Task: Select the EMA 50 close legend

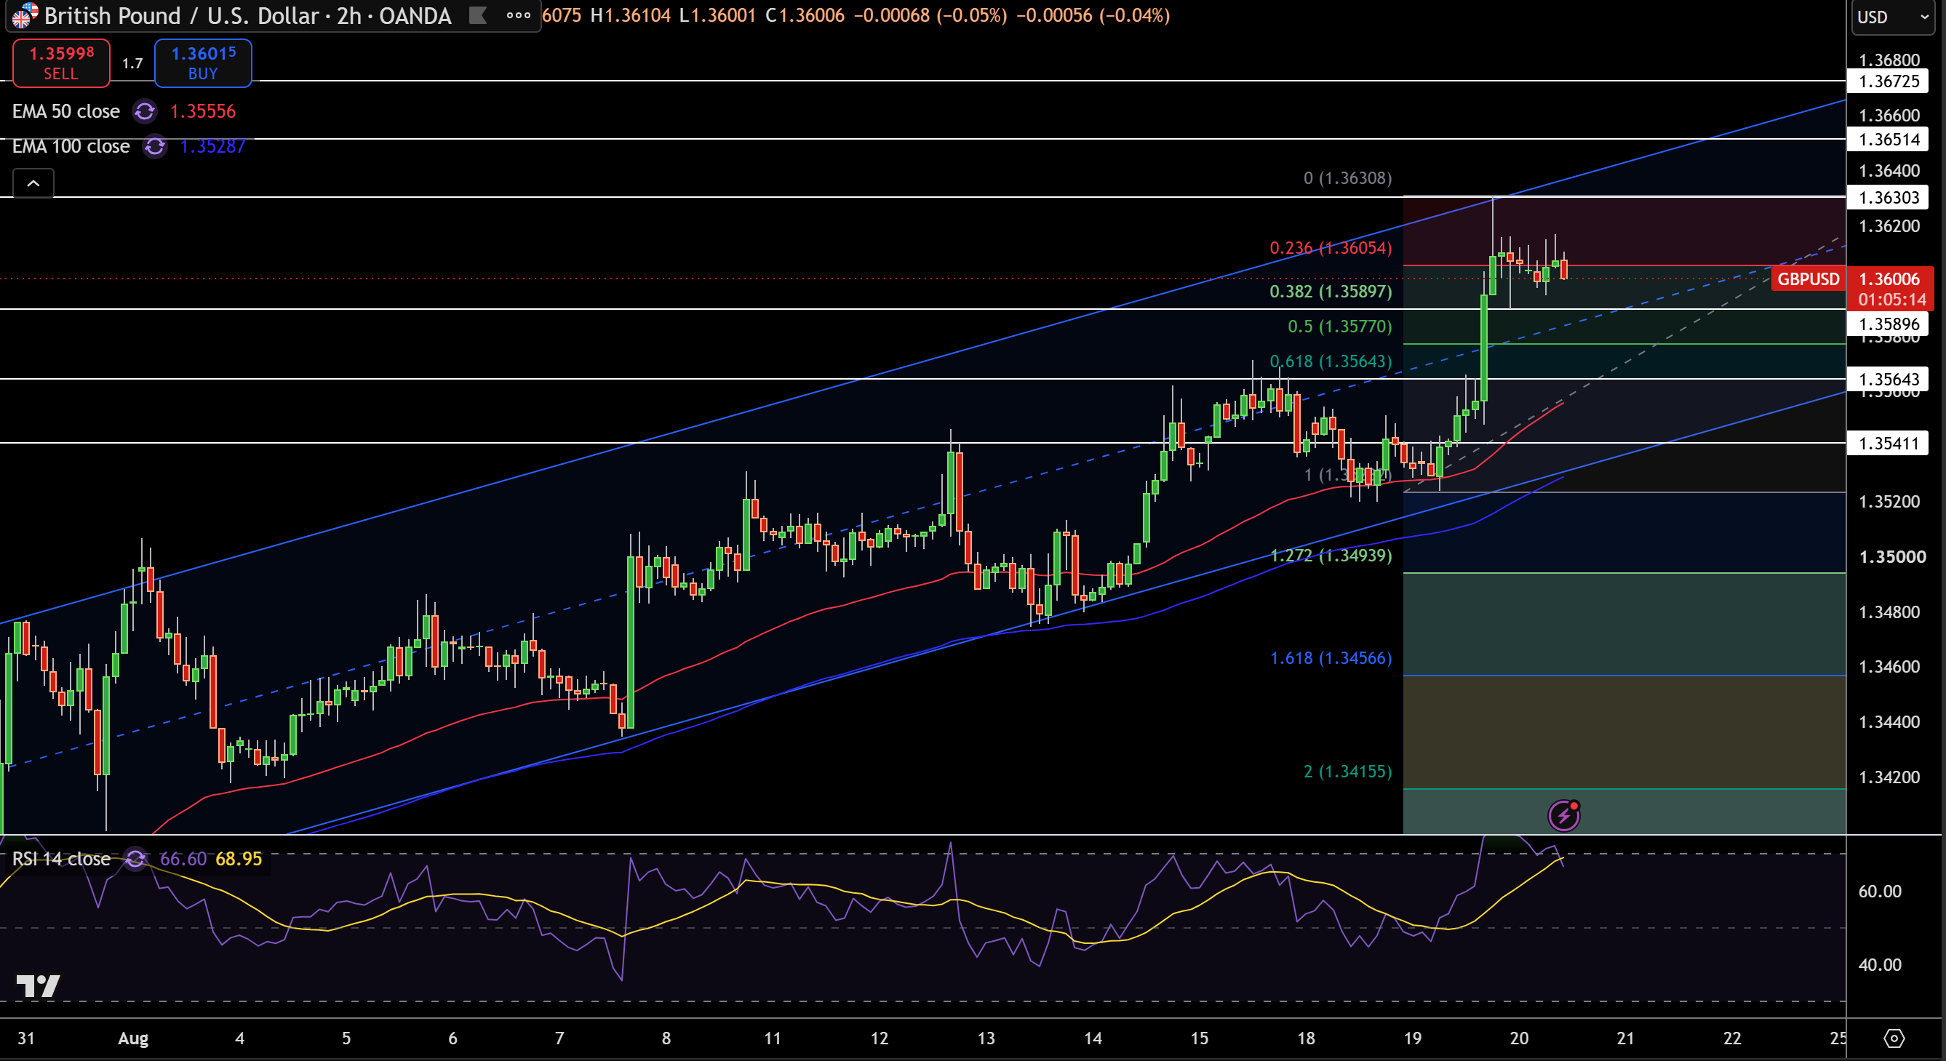Action: (x=65, y=112)
